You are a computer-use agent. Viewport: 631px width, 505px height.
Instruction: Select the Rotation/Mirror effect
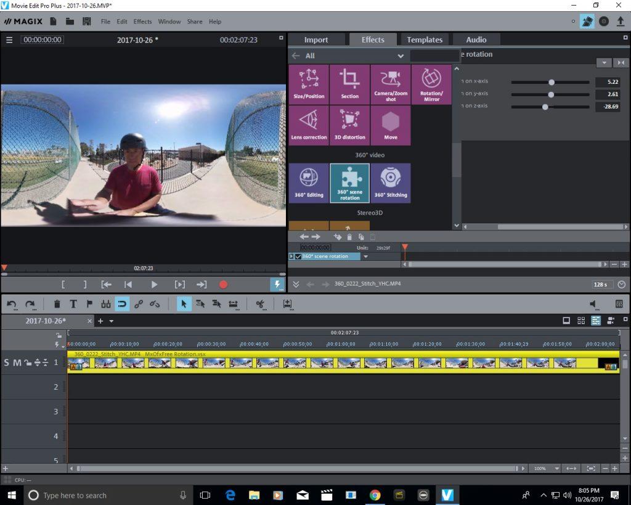pyautogui.click(x=431, y=84)
